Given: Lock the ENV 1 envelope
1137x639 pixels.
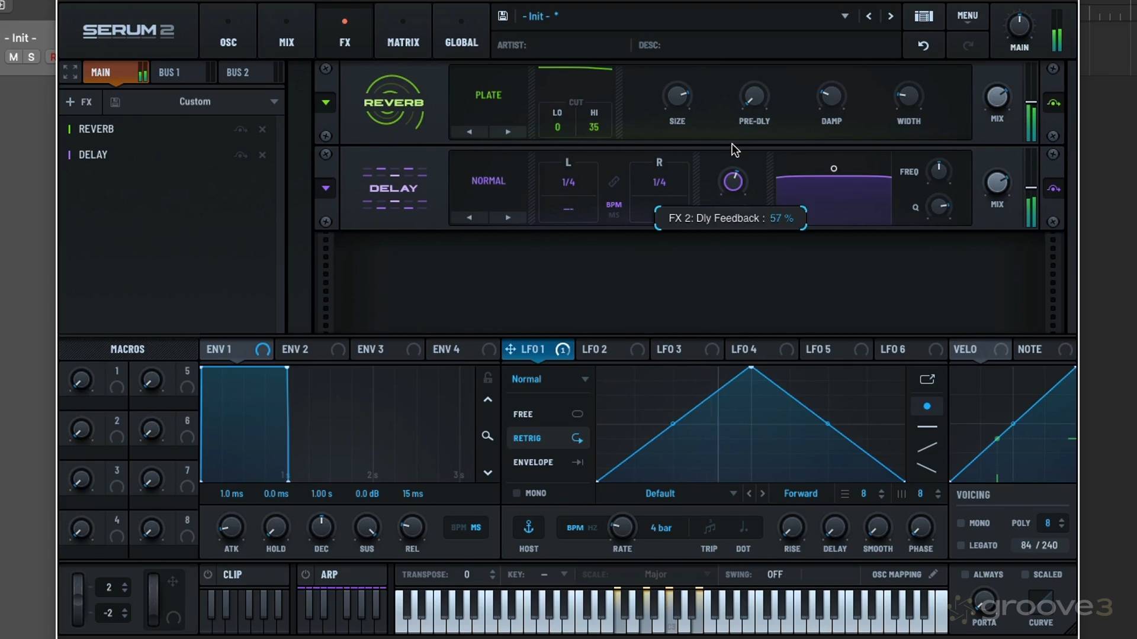Looking at the screenshot, I should click(x=487, y=377).
